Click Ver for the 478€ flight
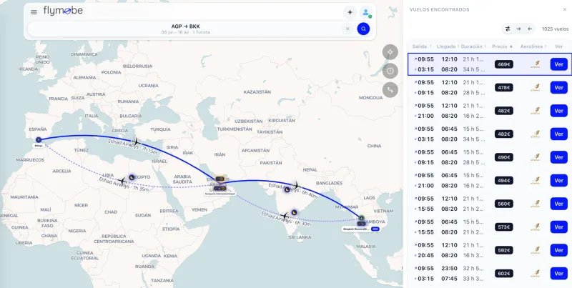The height and width of the screenshot is (288, 572). (x=559, y=87)
